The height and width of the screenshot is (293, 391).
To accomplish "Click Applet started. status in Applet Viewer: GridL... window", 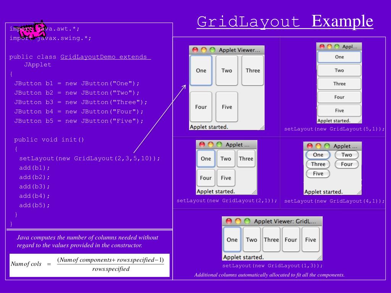I will [243, 257].
